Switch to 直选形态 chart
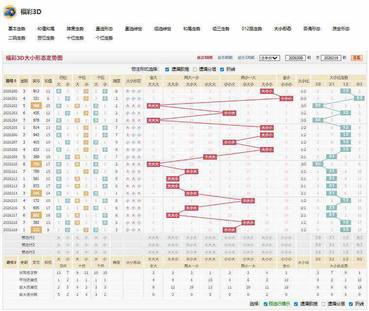The width and height of the screenshot is (369, 311). pos(104,29)
